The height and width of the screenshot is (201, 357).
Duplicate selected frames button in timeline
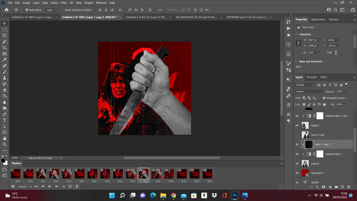click(70, 186)
